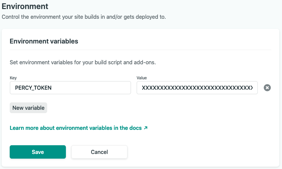Click the 'Learn more' words in green link
282x169 pixels.
(x=24, y=128)
